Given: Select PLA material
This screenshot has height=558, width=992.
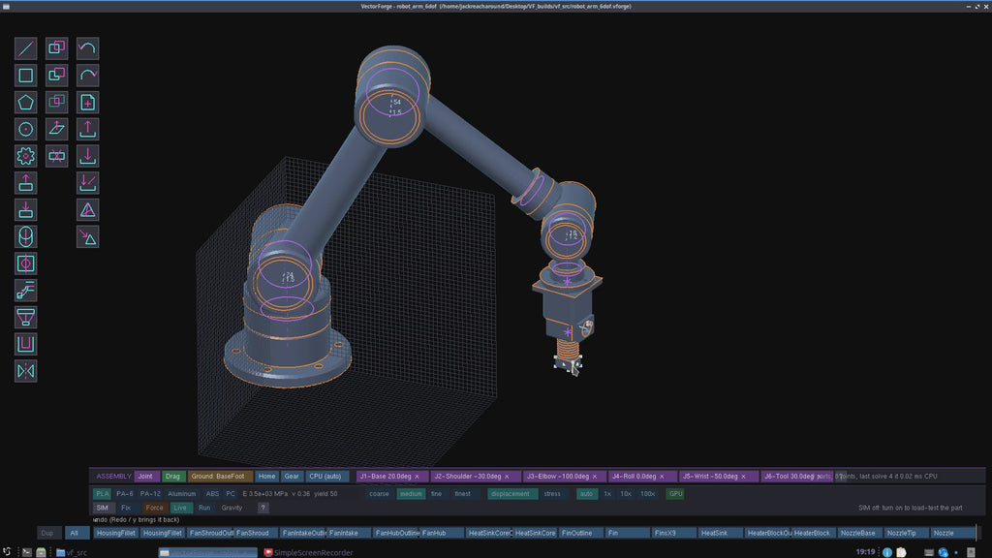Looking at the screenshot, I should [102, 493].
